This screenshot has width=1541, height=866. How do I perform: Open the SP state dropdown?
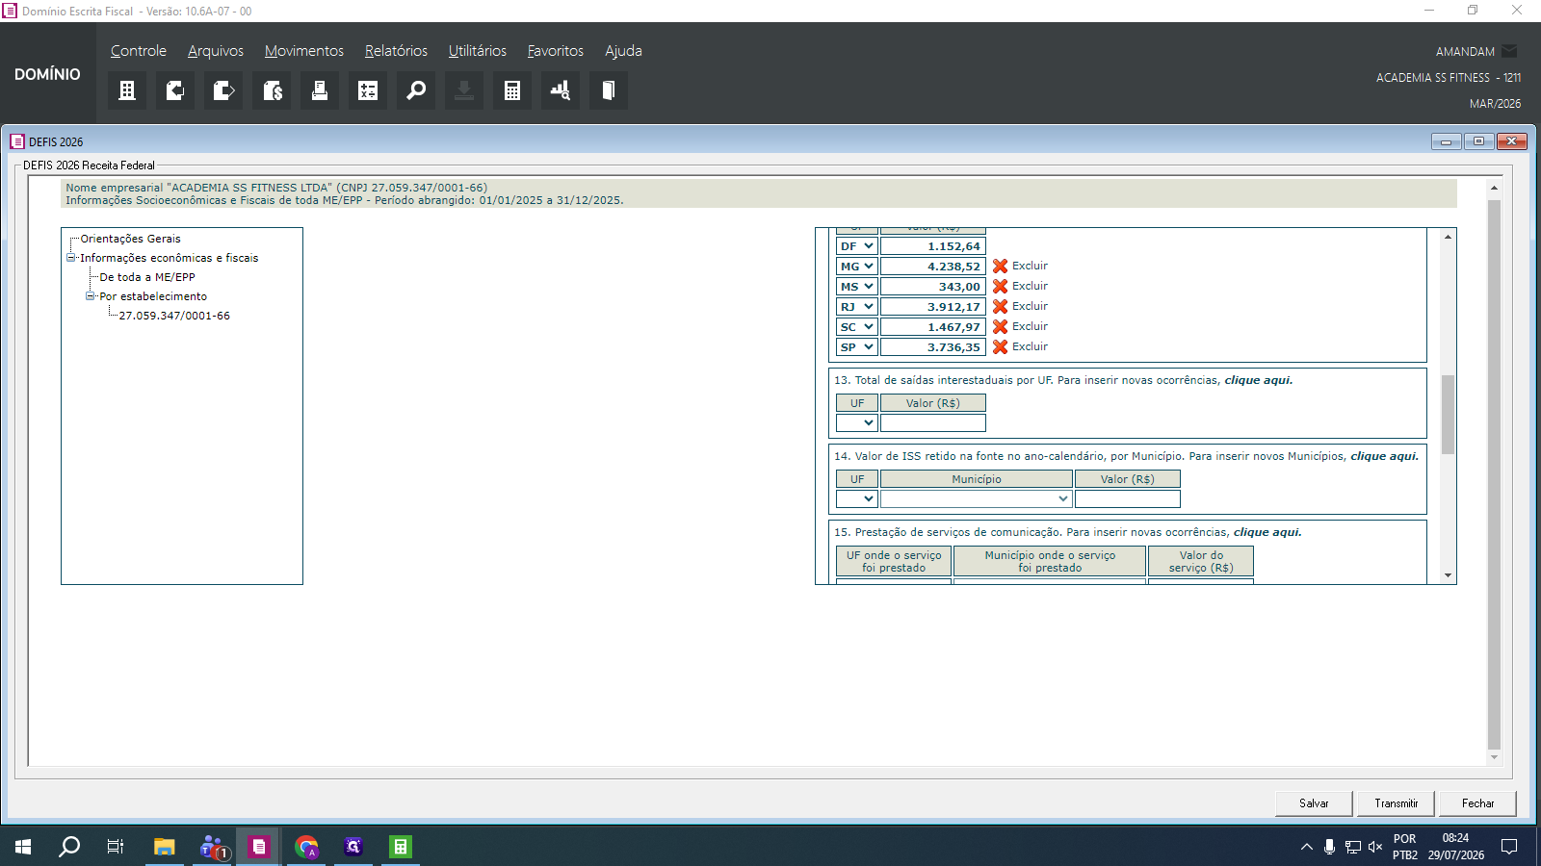pos(856,347)
